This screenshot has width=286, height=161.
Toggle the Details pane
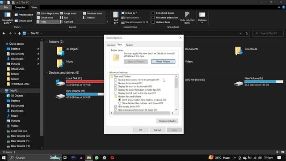(23, 21)
